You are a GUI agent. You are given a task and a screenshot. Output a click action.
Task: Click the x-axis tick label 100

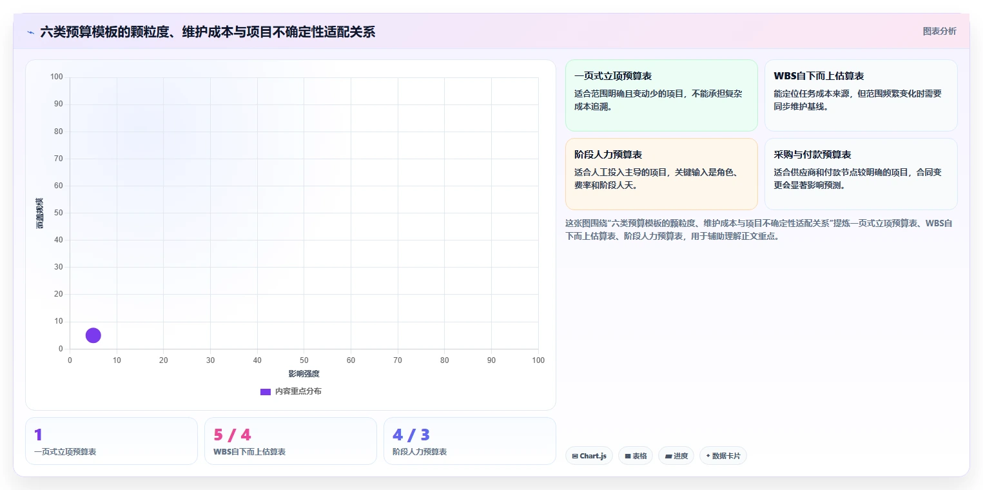(538, 360)
